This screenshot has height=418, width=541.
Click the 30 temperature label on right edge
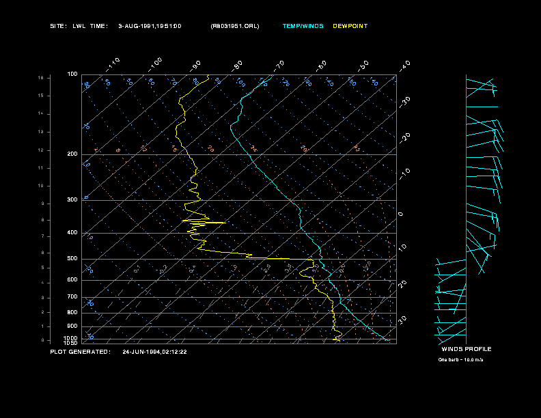[x=402, y=320]
